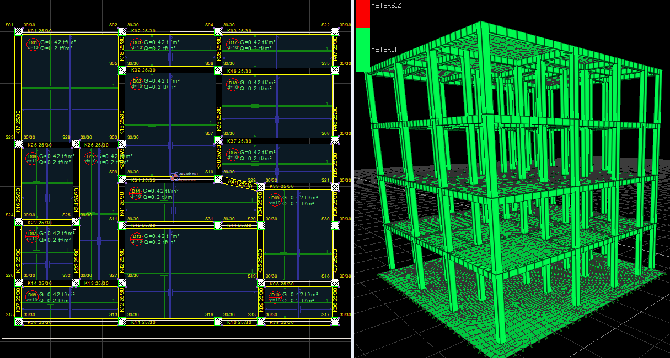Screen dimensions: 670x358
Task: Click the hatched column section at S31
Action: [x=218, y=225]
